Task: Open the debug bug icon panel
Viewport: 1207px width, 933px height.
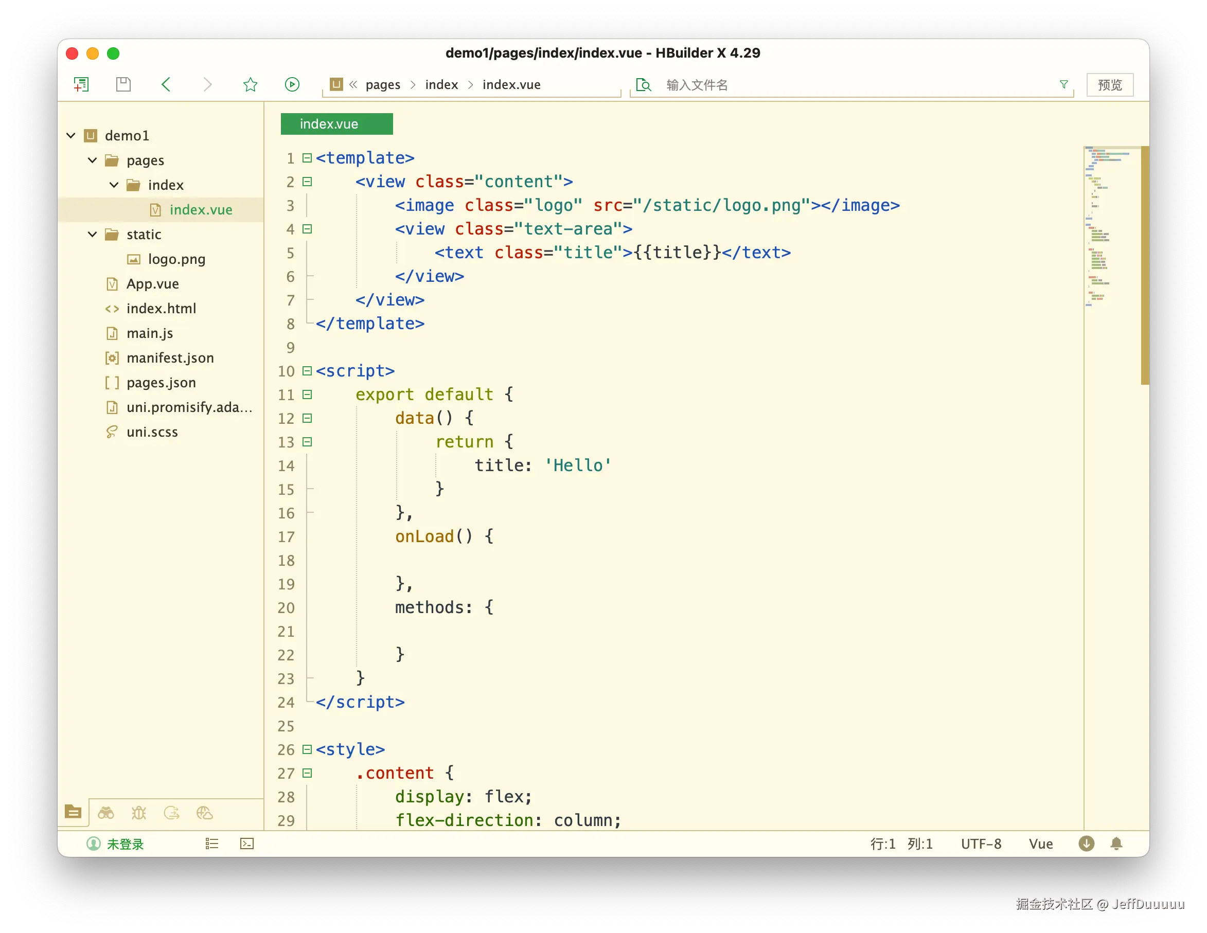Action: click(x=139, y=813)
